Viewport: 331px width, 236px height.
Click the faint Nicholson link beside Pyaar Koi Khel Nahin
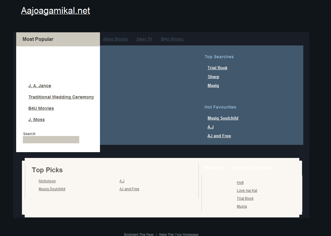click(x=214, y=168)
